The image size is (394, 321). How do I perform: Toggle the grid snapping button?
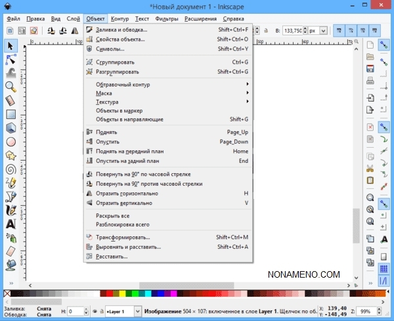[x=383, y=268]
